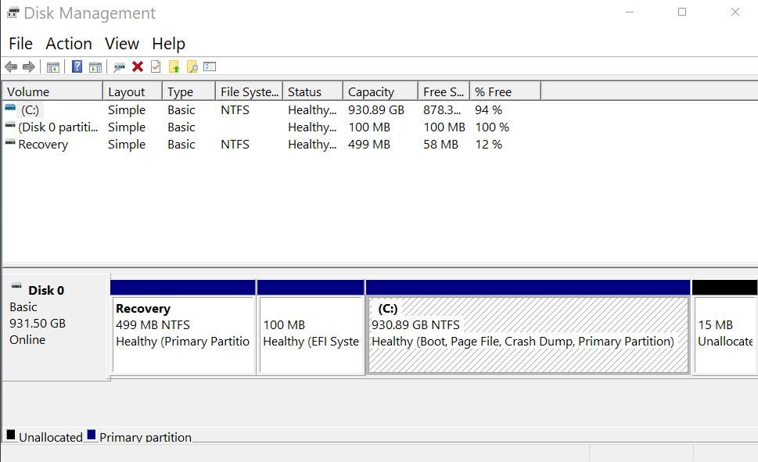Click the drive icon beside Recovery volume row
The image size is (758, 462).
pos(10,142)
